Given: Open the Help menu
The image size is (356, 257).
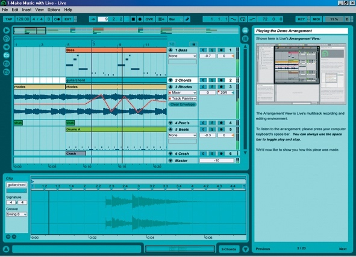Looking at the screenshot, I should (68, 10).
